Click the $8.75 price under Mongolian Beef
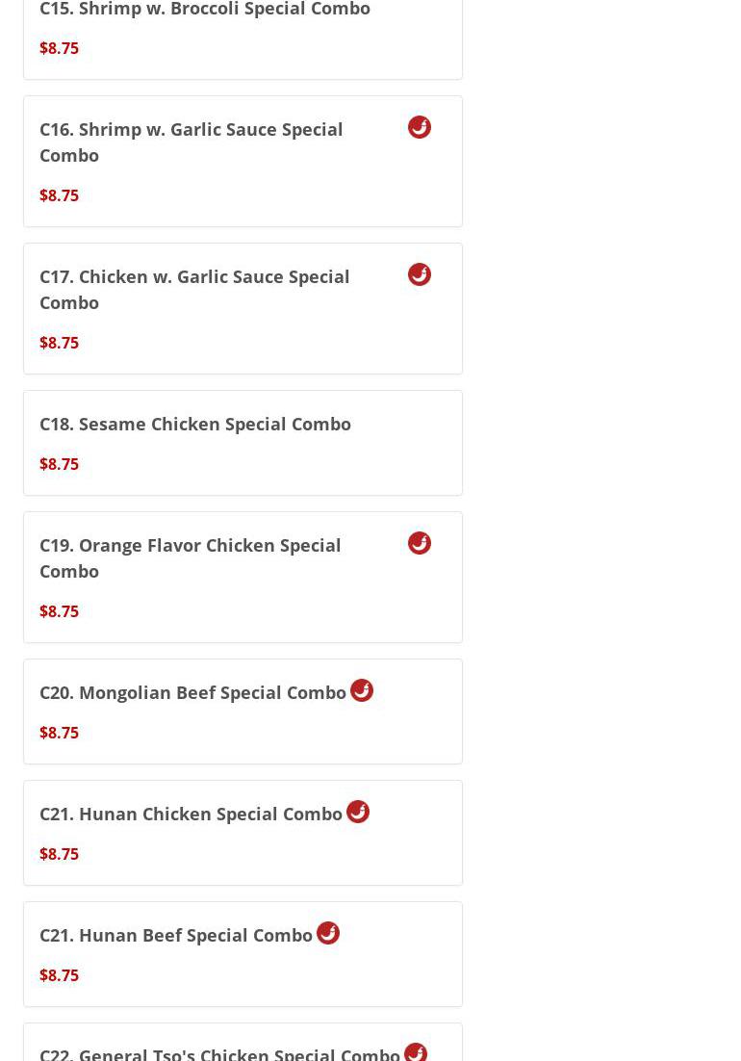Viewport: 741px width, 1061px height. [59, 733]
